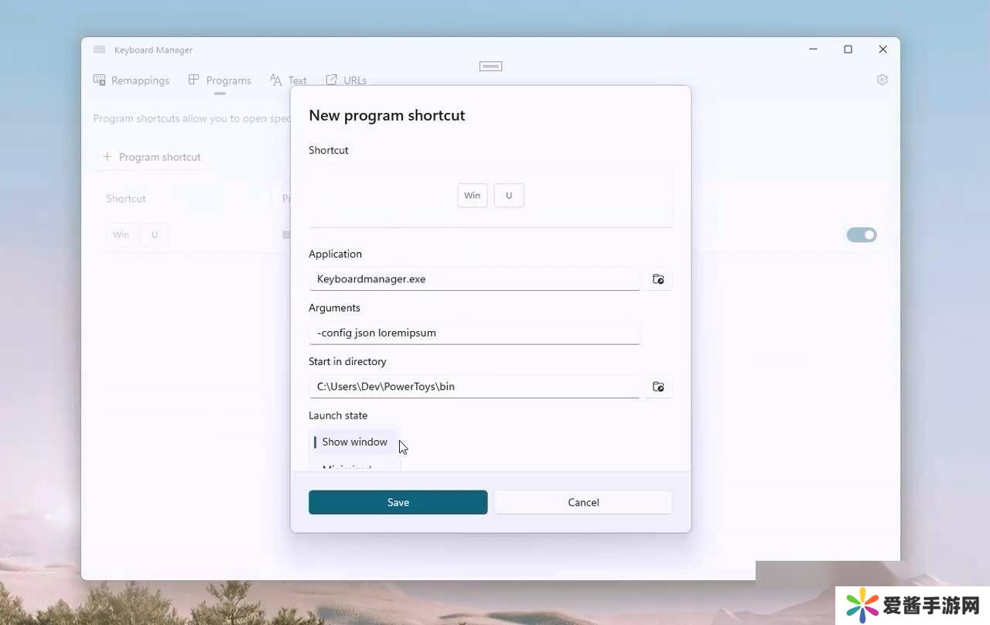Select Show window in Launch state list
The height and width of the screenshot is (625, 990).
pyautogui.click(x=354, y=442)
